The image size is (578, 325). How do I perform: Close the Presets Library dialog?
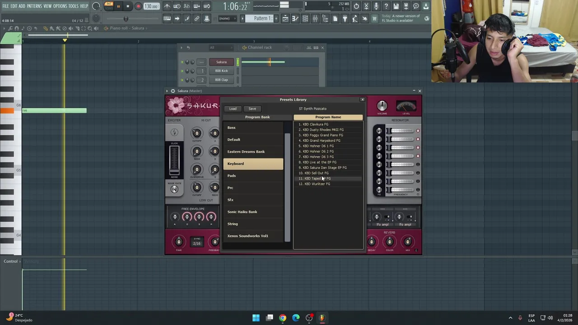click(362, 99)
